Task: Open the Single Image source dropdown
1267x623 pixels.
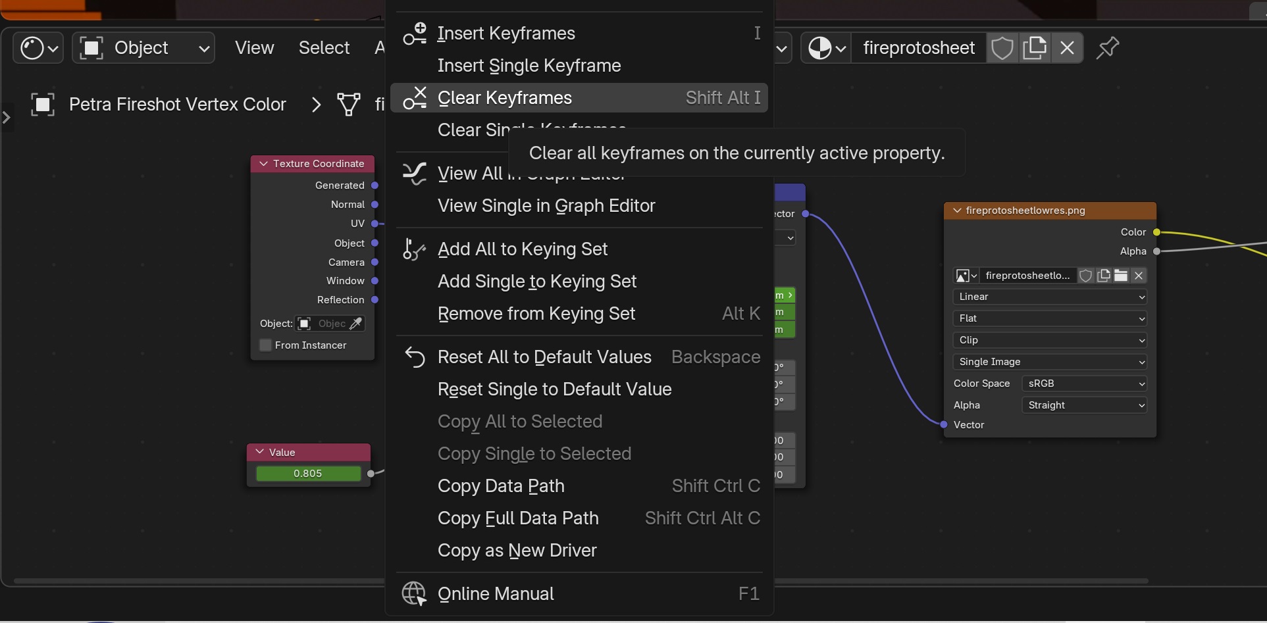Action: point(1050,362)
